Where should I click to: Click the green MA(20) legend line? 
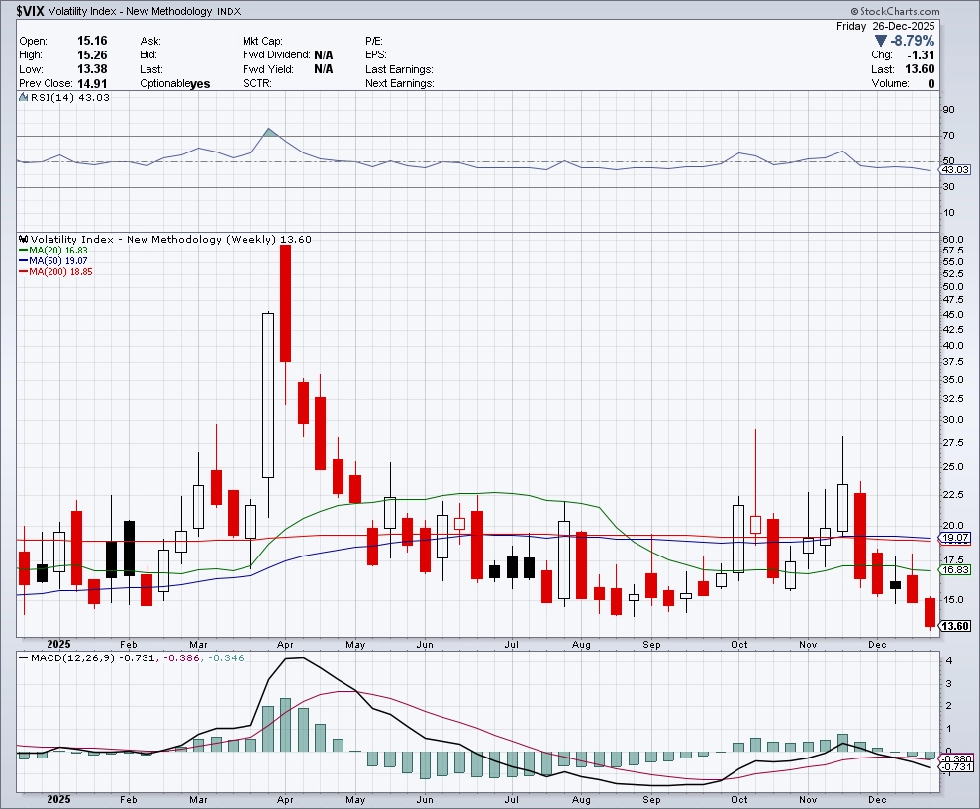coord(24,251)
